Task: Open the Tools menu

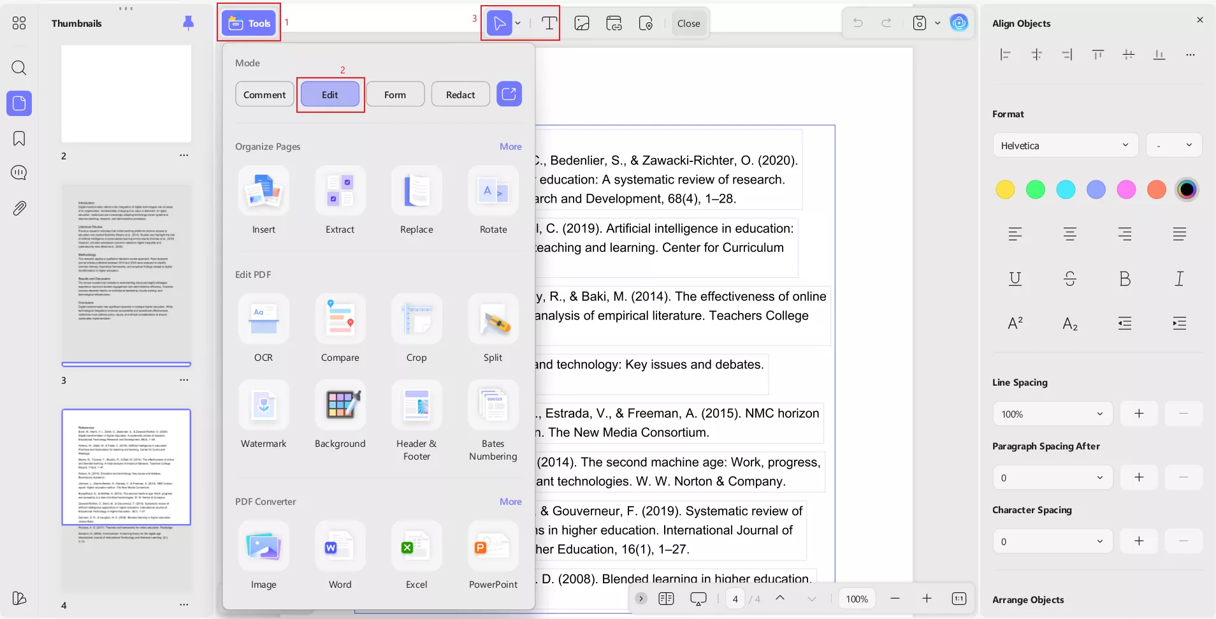Action: pyautogui.click(x=249, y=24)
